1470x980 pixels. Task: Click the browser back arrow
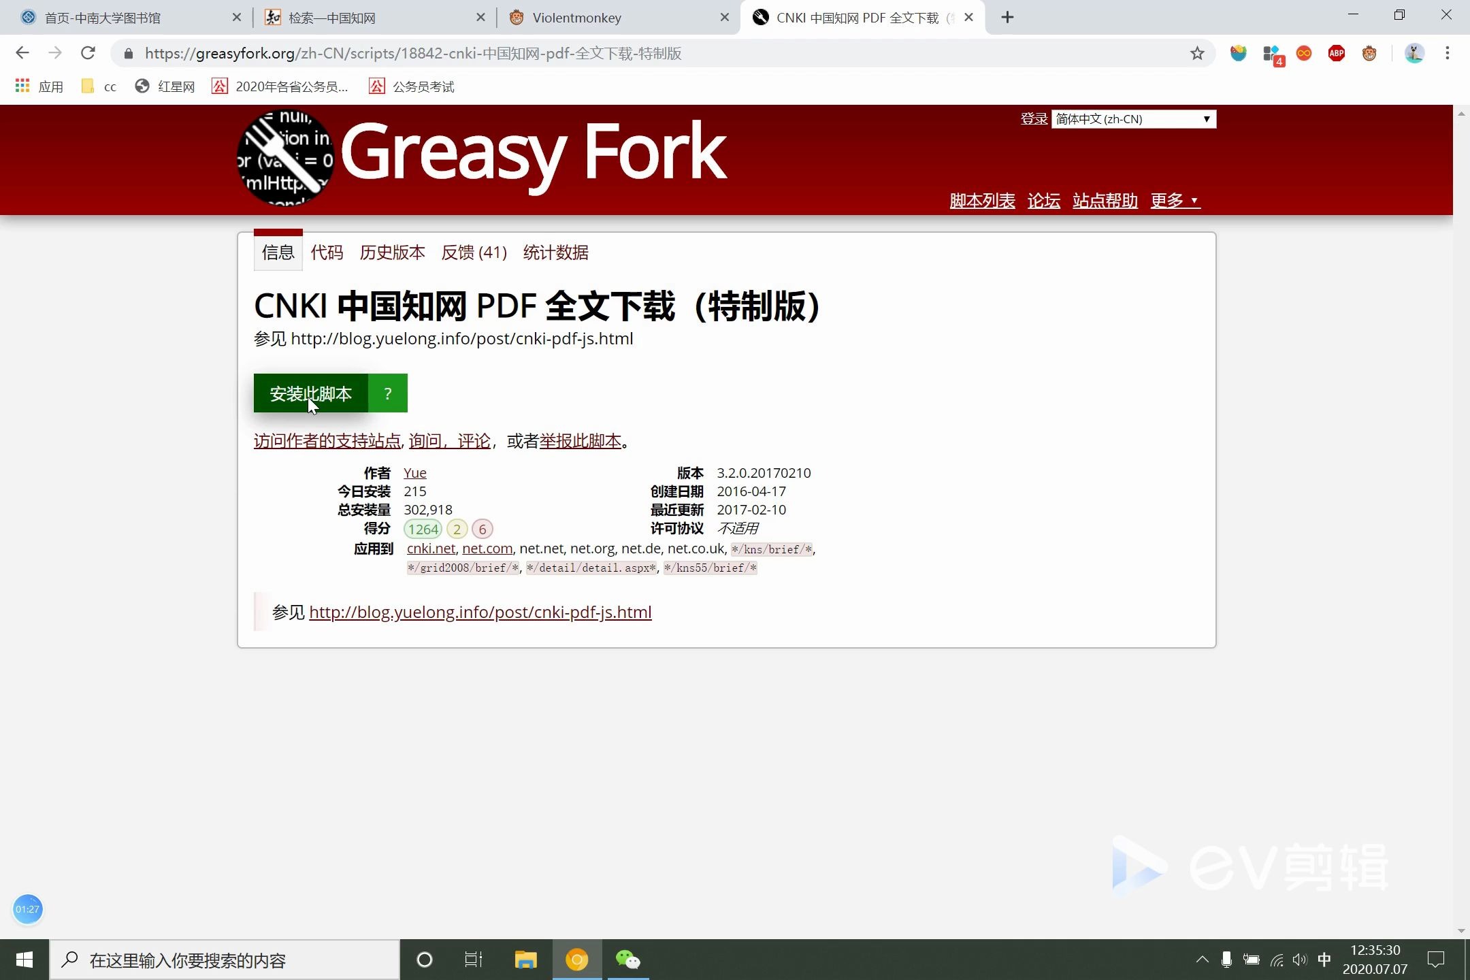point(22,53)
